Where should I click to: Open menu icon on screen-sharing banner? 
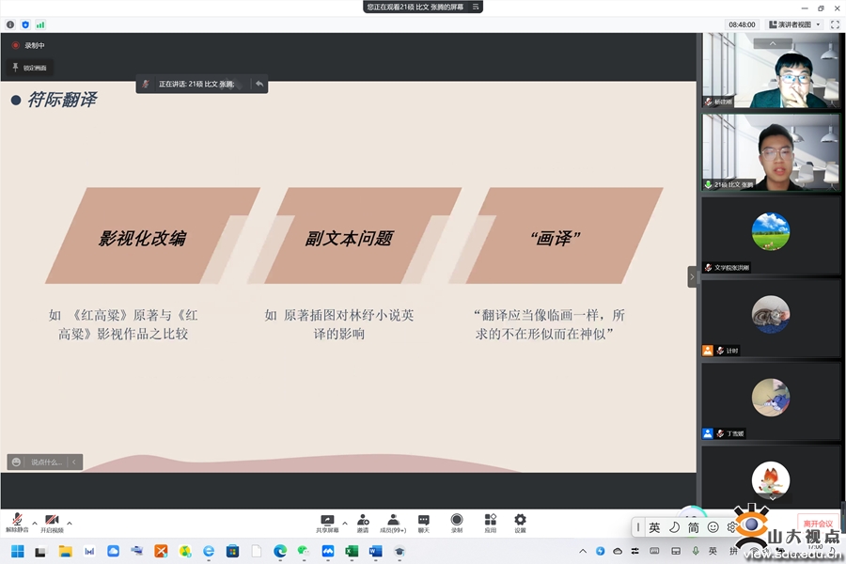coord(476,7)
